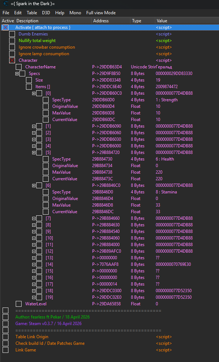The width and height of the screenshot is (219, 362).
Task: Open the D3D menu
Action: [x=46, y=13]
